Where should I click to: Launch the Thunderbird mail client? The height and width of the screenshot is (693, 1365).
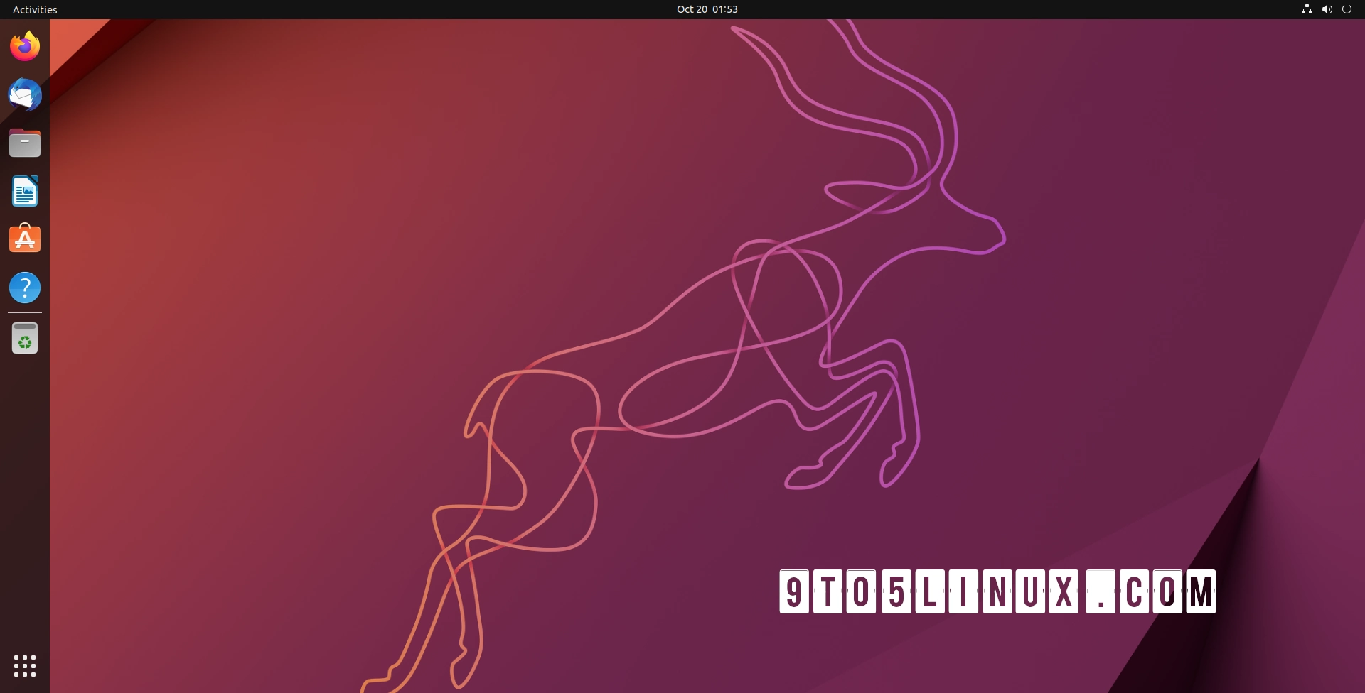tap(24, 94)
